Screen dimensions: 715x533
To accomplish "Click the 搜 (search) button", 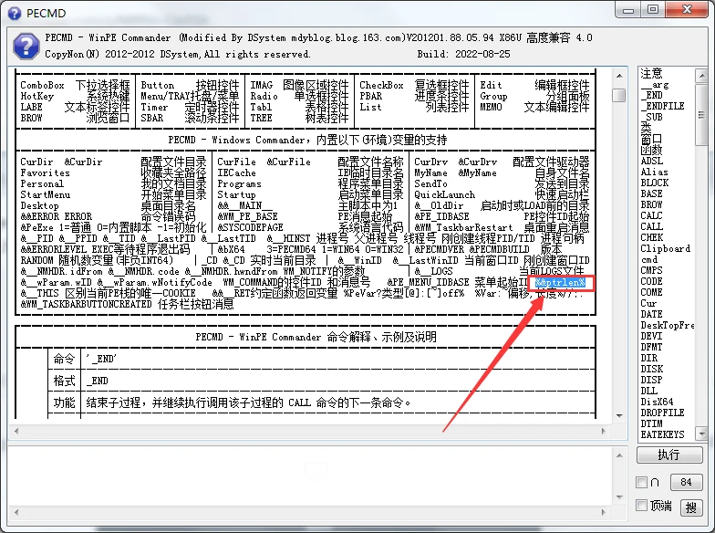I will [x=691, y=507].
